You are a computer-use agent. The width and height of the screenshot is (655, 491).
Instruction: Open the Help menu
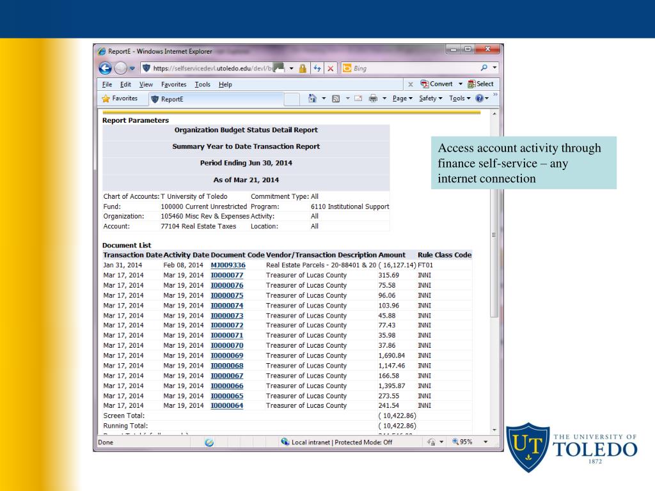coord(225,84)
